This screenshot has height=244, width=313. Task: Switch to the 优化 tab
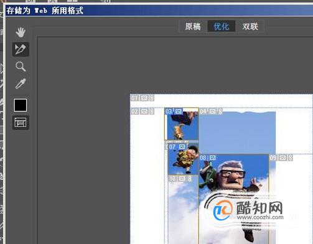coord(222,26)
